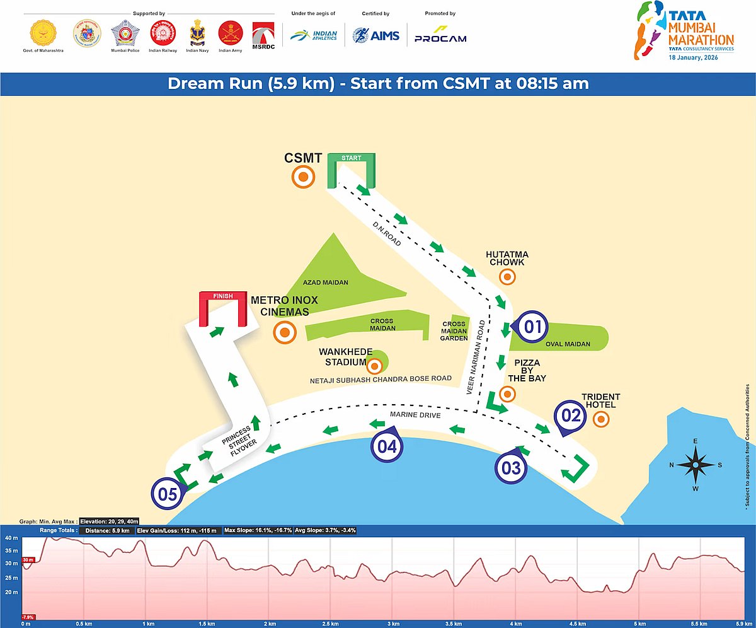Select kilometer marker 04 pin
Screen dimensions: 756x628
click(387, 446)
